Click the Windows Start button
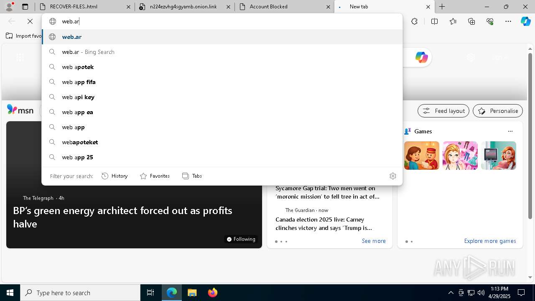 tap(10, 293)
